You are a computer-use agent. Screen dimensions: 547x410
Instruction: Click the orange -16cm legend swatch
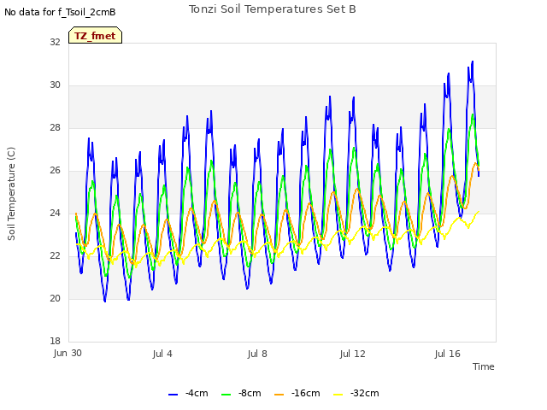tap(279, 395)
